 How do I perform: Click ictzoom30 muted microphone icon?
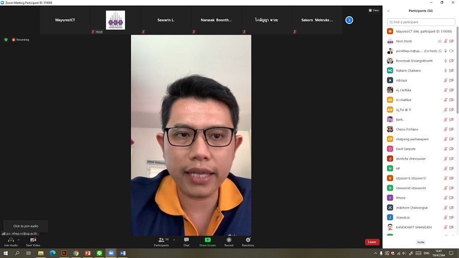click(x=446, y=188)
